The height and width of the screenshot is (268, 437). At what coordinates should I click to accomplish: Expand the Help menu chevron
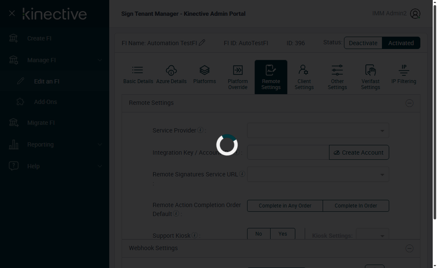(x=100, y=166)
